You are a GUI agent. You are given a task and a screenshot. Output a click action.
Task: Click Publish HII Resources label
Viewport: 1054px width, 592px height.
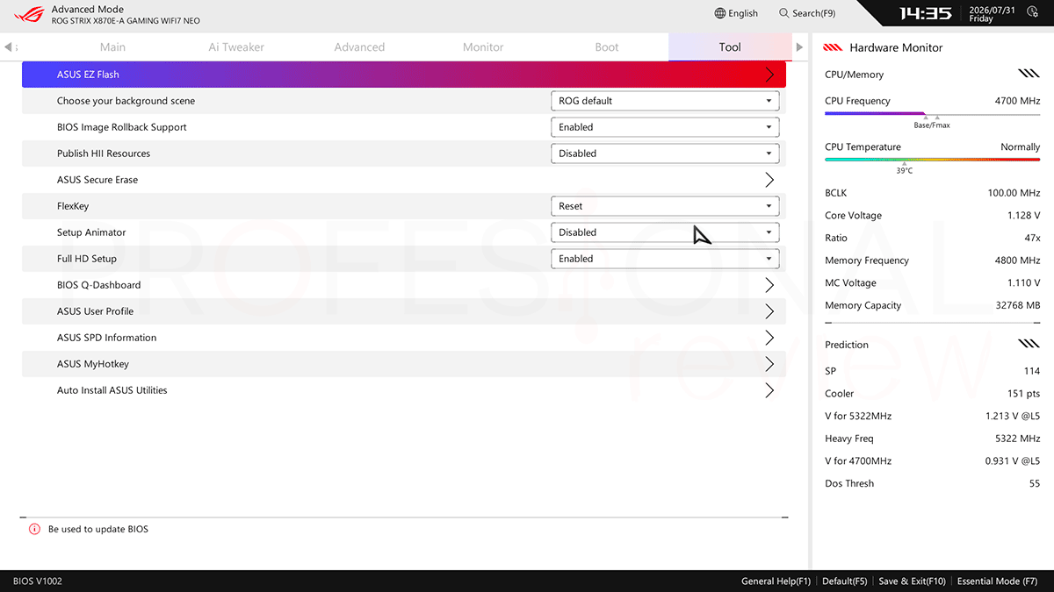tap(104, 153)
